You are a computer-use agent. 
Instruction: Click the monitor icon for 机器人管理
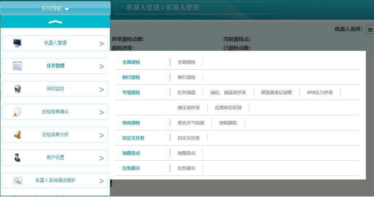pyautogui.click(x=17, y=43)
